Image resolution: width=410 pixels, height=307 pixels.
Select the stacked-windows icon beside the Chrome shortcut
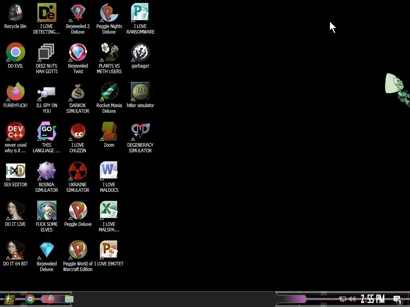pos(46,52)
